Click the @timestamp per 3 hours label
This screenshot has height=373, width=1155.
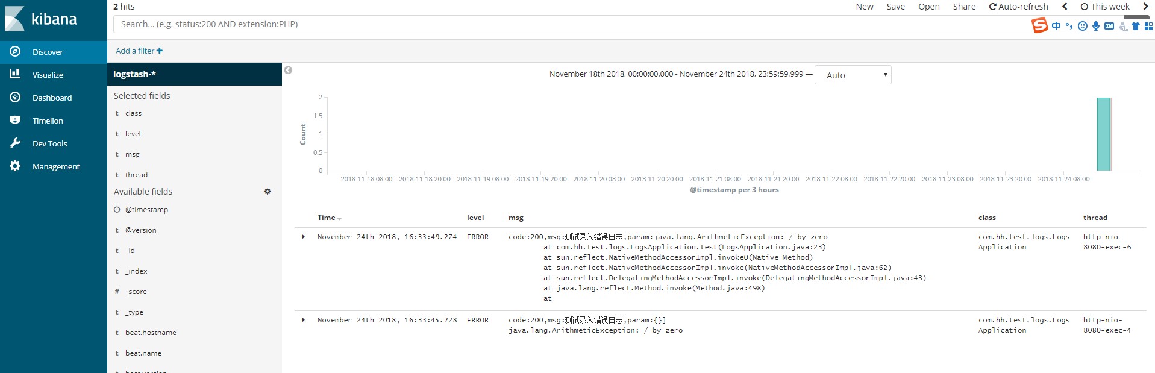click(734, 190)
